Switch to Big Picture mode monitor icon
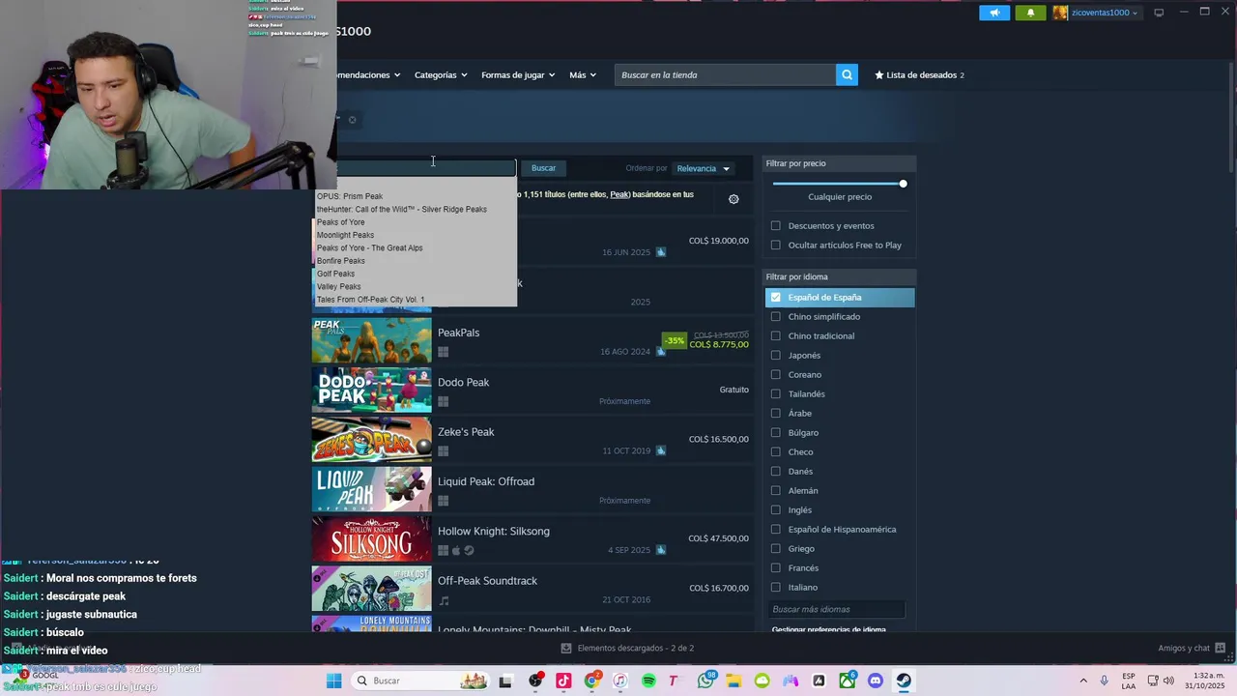1237x696 pixels. click(x=1159, y=13)
